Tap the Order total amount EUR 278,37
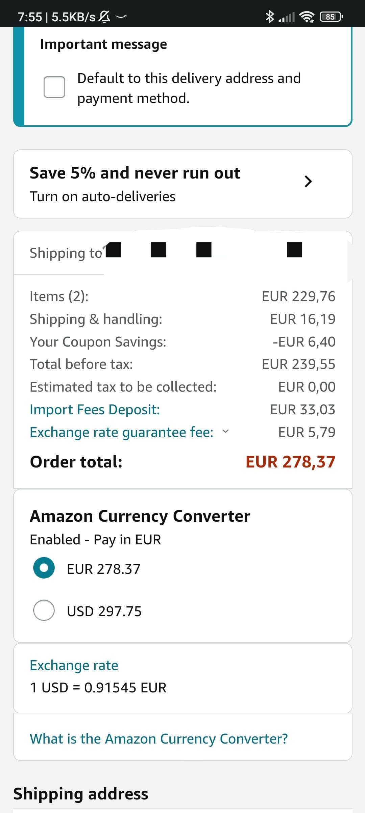Viewport: 365px width, 813px height. pos(290,462)
